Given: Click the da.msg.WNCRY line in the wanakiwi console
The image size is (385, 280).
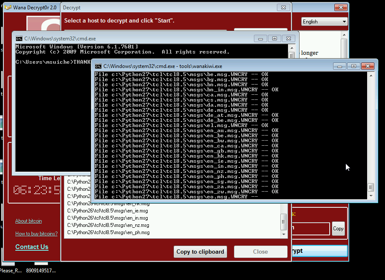Looking at the screenshot, I should point(182,105).
